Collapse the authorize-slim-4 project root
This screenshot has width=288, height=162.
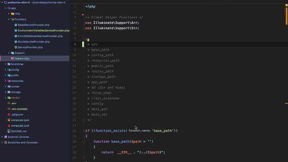click(x=2, y=2)
